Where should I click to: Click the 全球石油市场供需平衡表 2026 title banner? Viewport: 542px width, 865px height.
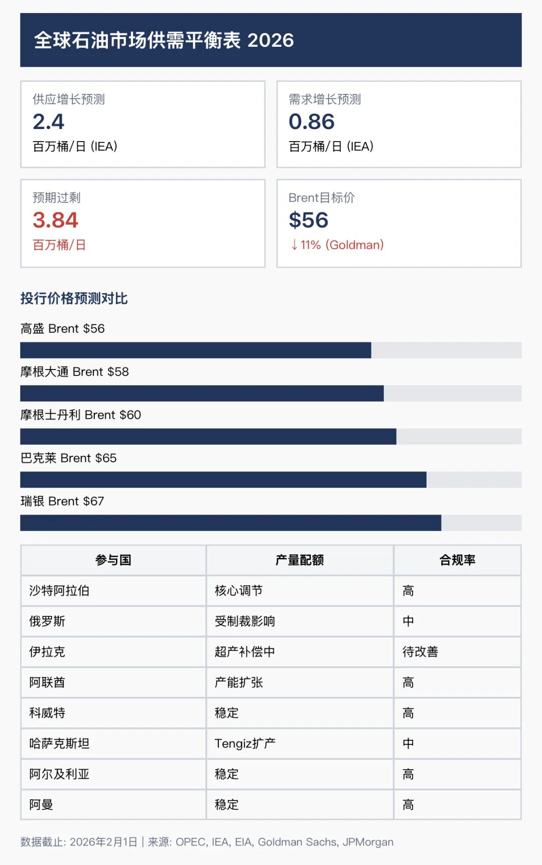(x=270, y=40)
